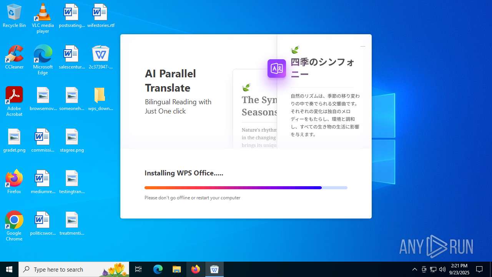The height and width of the screenshot is (277, 492).
Task: Select the gradet.png file icon
Action: 14,141
